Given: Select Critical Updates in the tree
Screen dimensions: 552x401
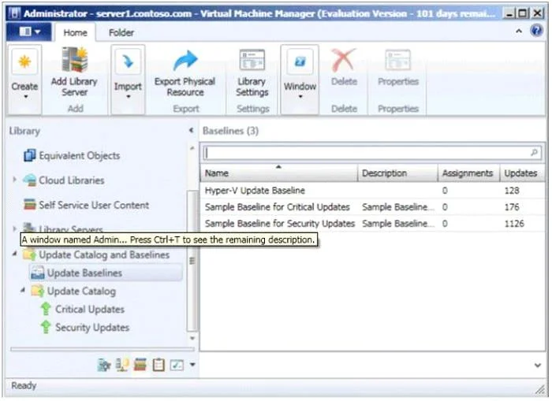Looking at the screenshot, I should click(90, 310).
